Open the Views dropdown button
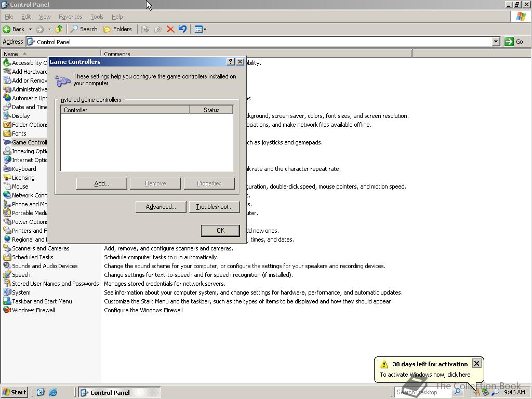Viewport: 532px width, 399px height. 200,29
